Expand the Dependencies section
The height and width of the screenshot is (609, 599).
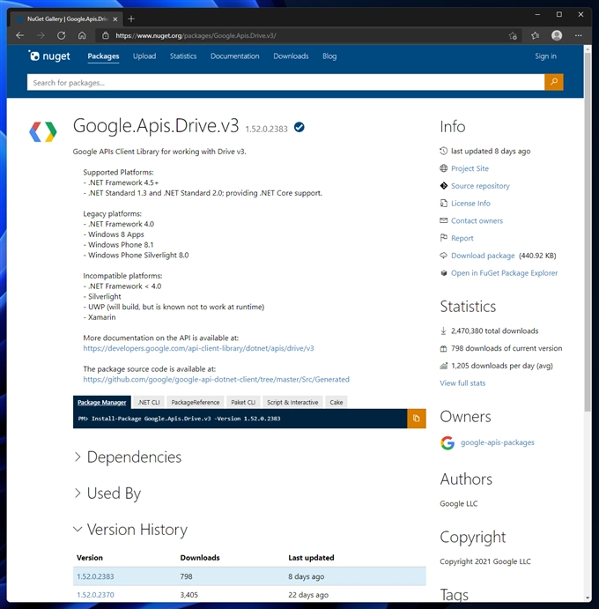tap(128, 457)
